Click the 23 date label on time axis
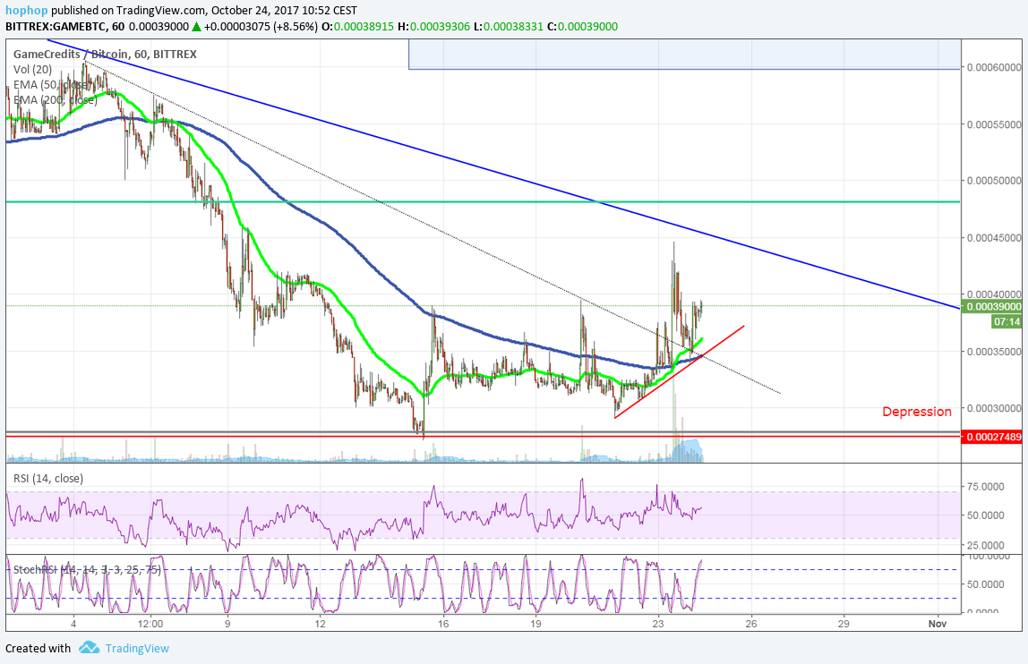This screenshot has height=664, width=1028. point(658,624)
